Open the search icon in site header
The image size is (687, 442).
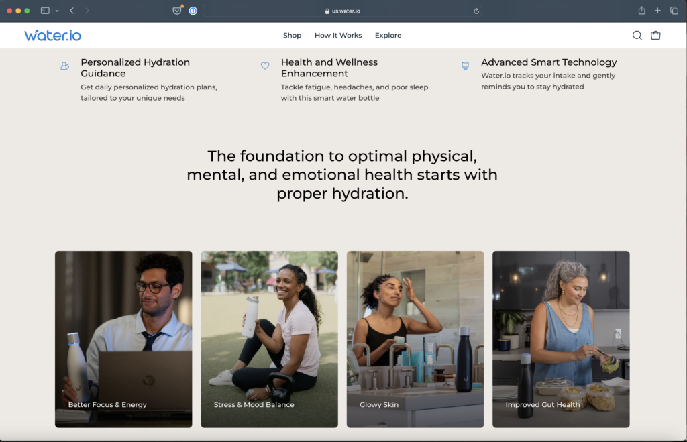coord(637,36)
